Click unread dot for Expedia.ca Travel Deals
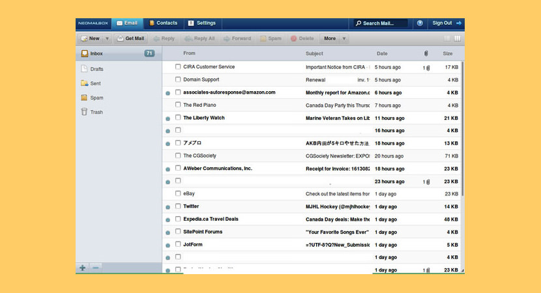This screenshot has width=541, height=293. (168, 220)
